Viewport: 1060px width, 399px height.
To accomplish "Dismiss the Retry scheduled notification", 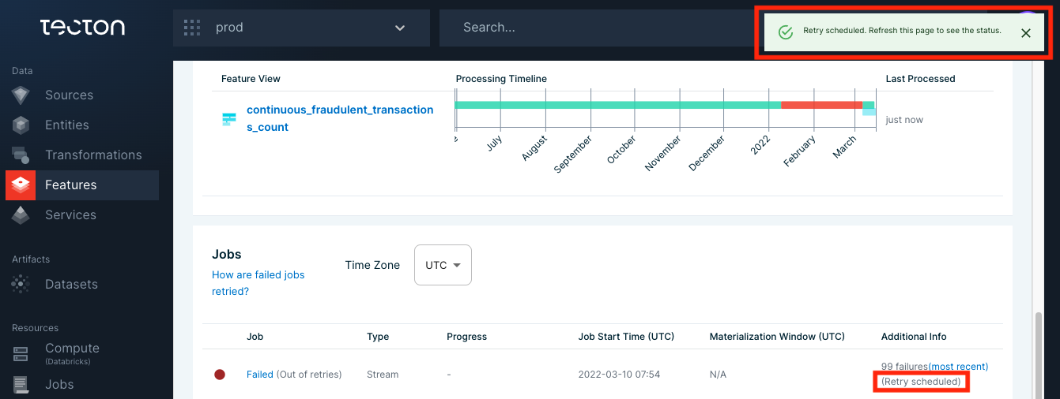I will click(1025, 33).
